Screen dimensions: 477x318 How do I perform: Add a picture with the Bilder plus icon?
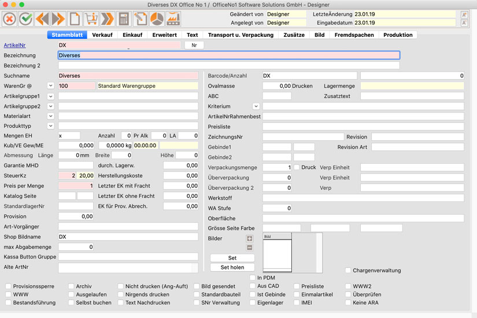pos(249,239)
